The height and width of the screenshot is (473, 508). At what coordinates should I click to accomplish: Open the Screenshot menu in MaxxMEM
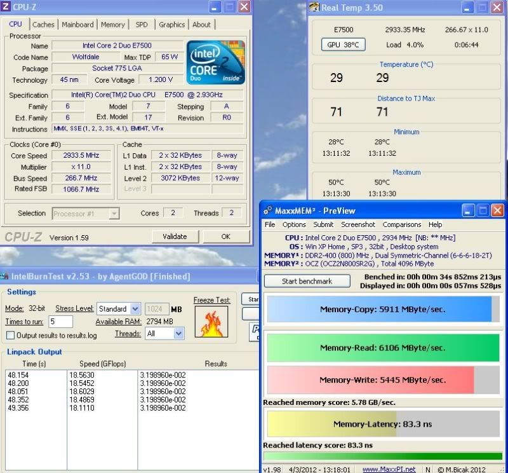coord(358,224)
